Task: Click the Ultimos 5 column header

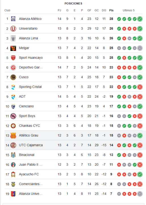Action: [128, 11]
